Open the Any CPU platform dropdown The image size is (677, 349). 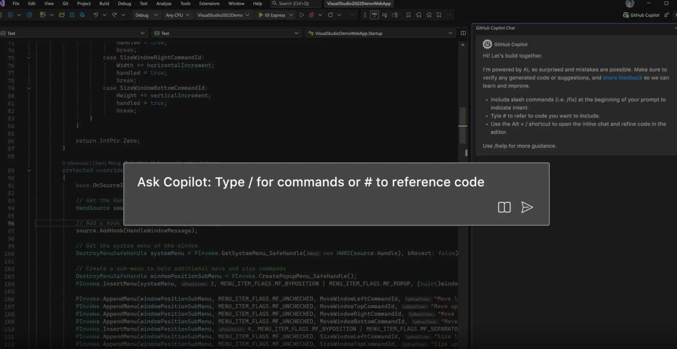(x=177, y=15)
